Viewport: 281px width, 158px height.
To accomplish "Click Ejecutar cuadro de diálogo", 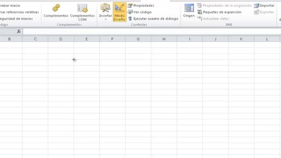I will pyautogui.click(x=153, y=18).
